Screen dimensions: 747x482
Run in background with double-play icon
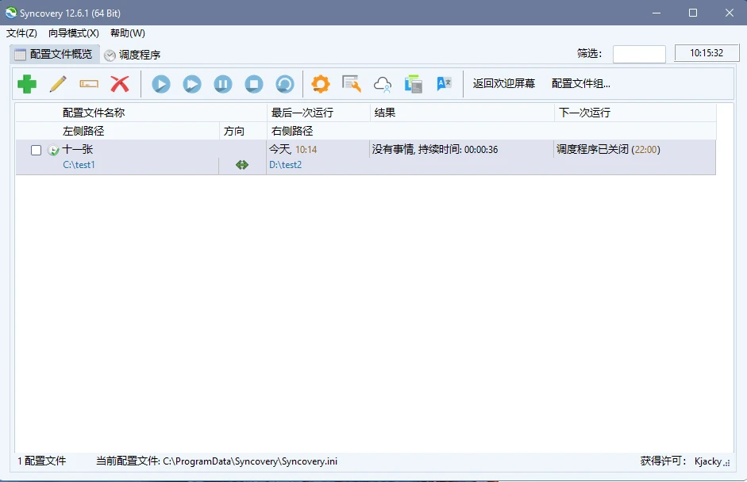click(x=192, y=84)
